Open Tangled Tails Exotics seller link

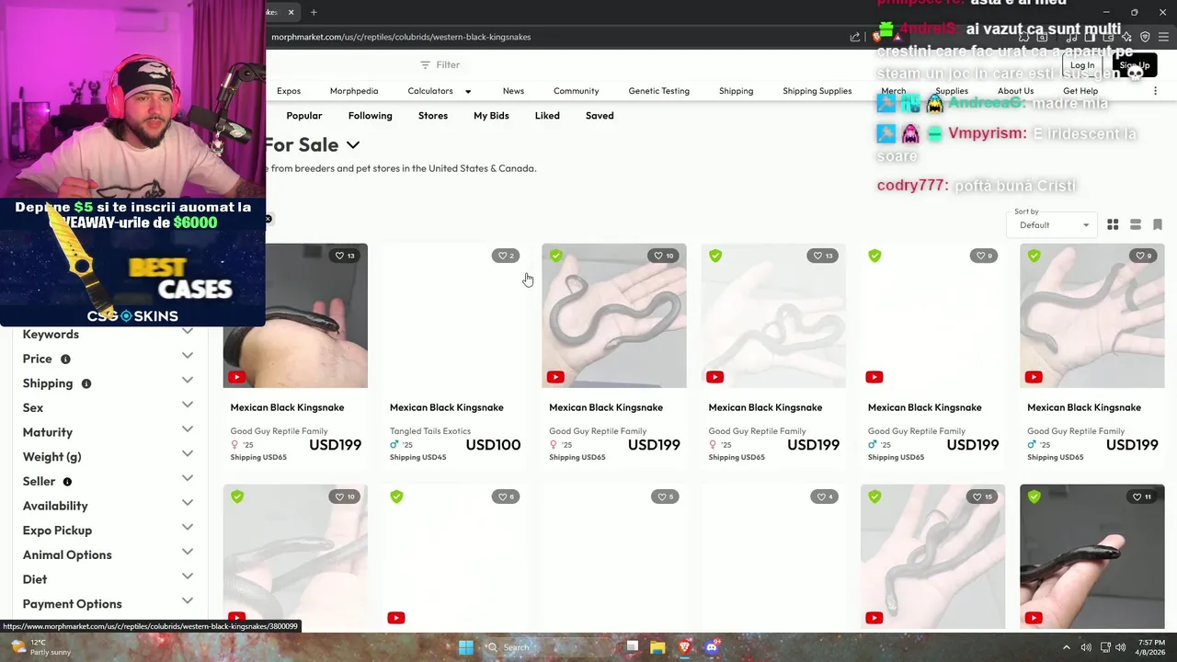click(429, 431)
